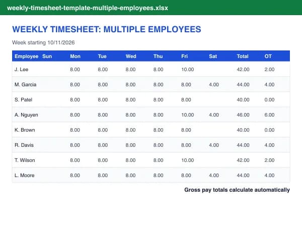This screenshot has width=302, height=227.
Task: Select T. Wilson's OT 2.00 cell
Action: [269, 160]
